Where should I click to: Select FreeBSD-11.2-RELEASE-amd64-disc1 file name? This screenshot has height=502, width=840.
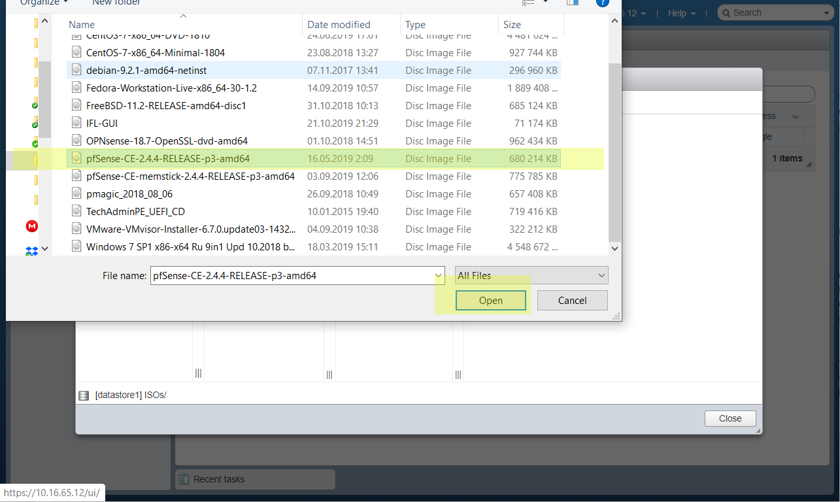click(166, 105)
